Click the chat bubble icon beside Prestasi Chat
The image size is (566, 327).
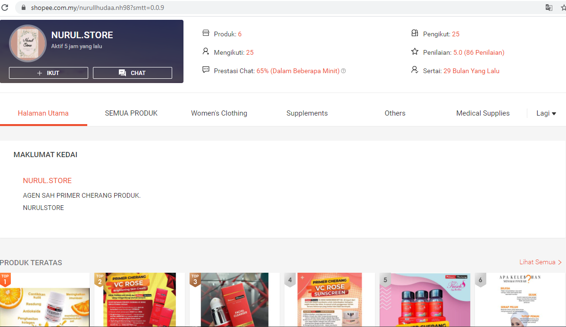[x=206, y=69]
